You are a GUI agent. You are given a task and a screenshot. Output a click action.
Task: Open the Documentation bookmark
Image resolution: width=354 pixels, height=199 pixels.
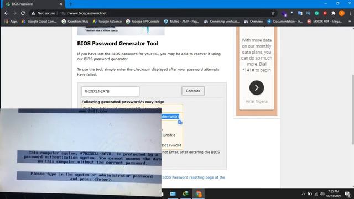point(285,22)
